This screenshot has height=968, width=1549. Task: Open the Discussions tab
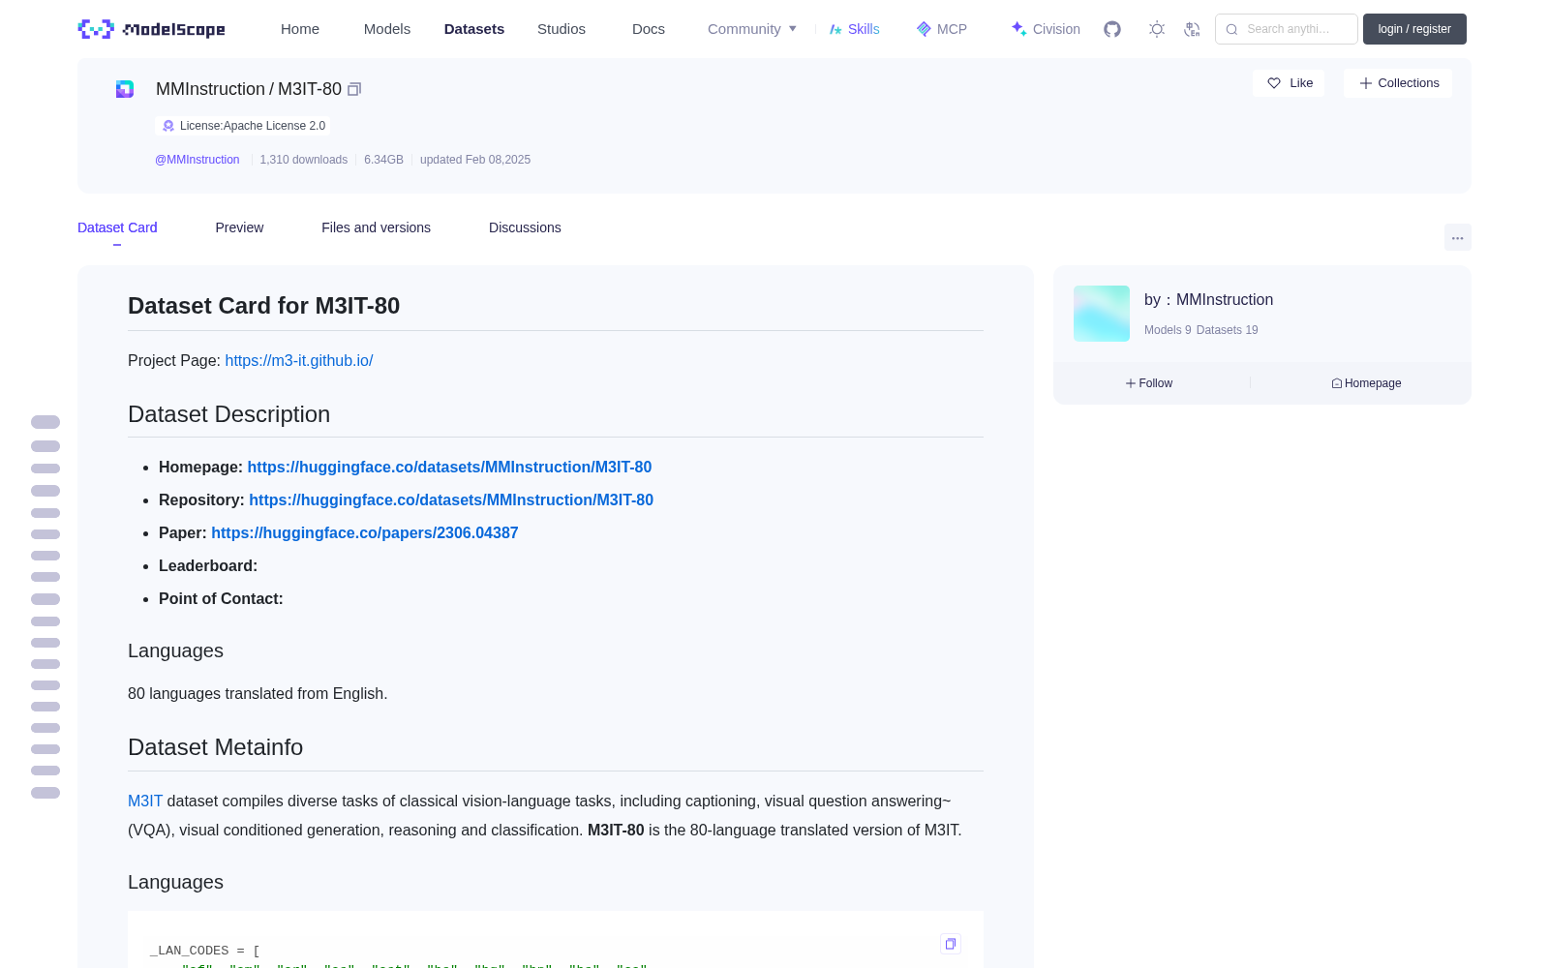point(525,227)
